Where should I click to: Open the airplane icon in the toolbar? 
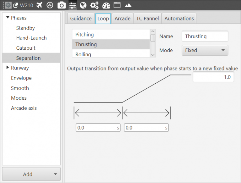(x=39, y=5)
